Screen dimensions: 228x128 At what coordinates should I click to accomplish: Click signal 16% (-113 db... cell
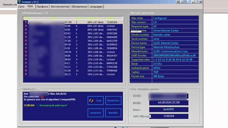96,70
